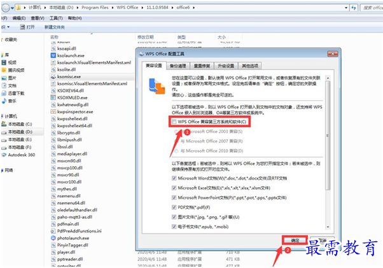Open the Tools(T) menu
Screen dimensions: 383x268
coord(56,18)
